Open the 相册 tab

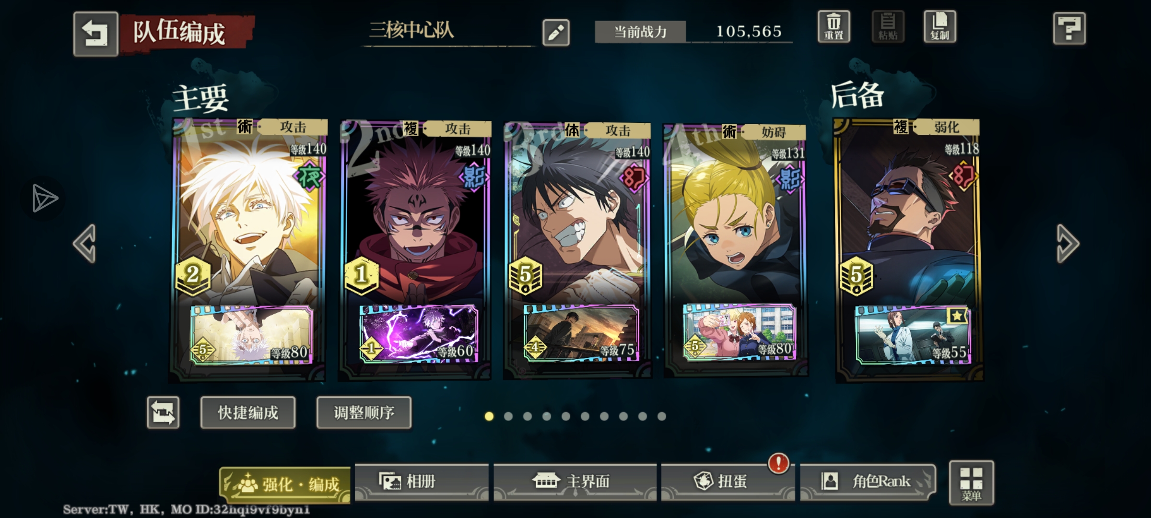[422, 482]
